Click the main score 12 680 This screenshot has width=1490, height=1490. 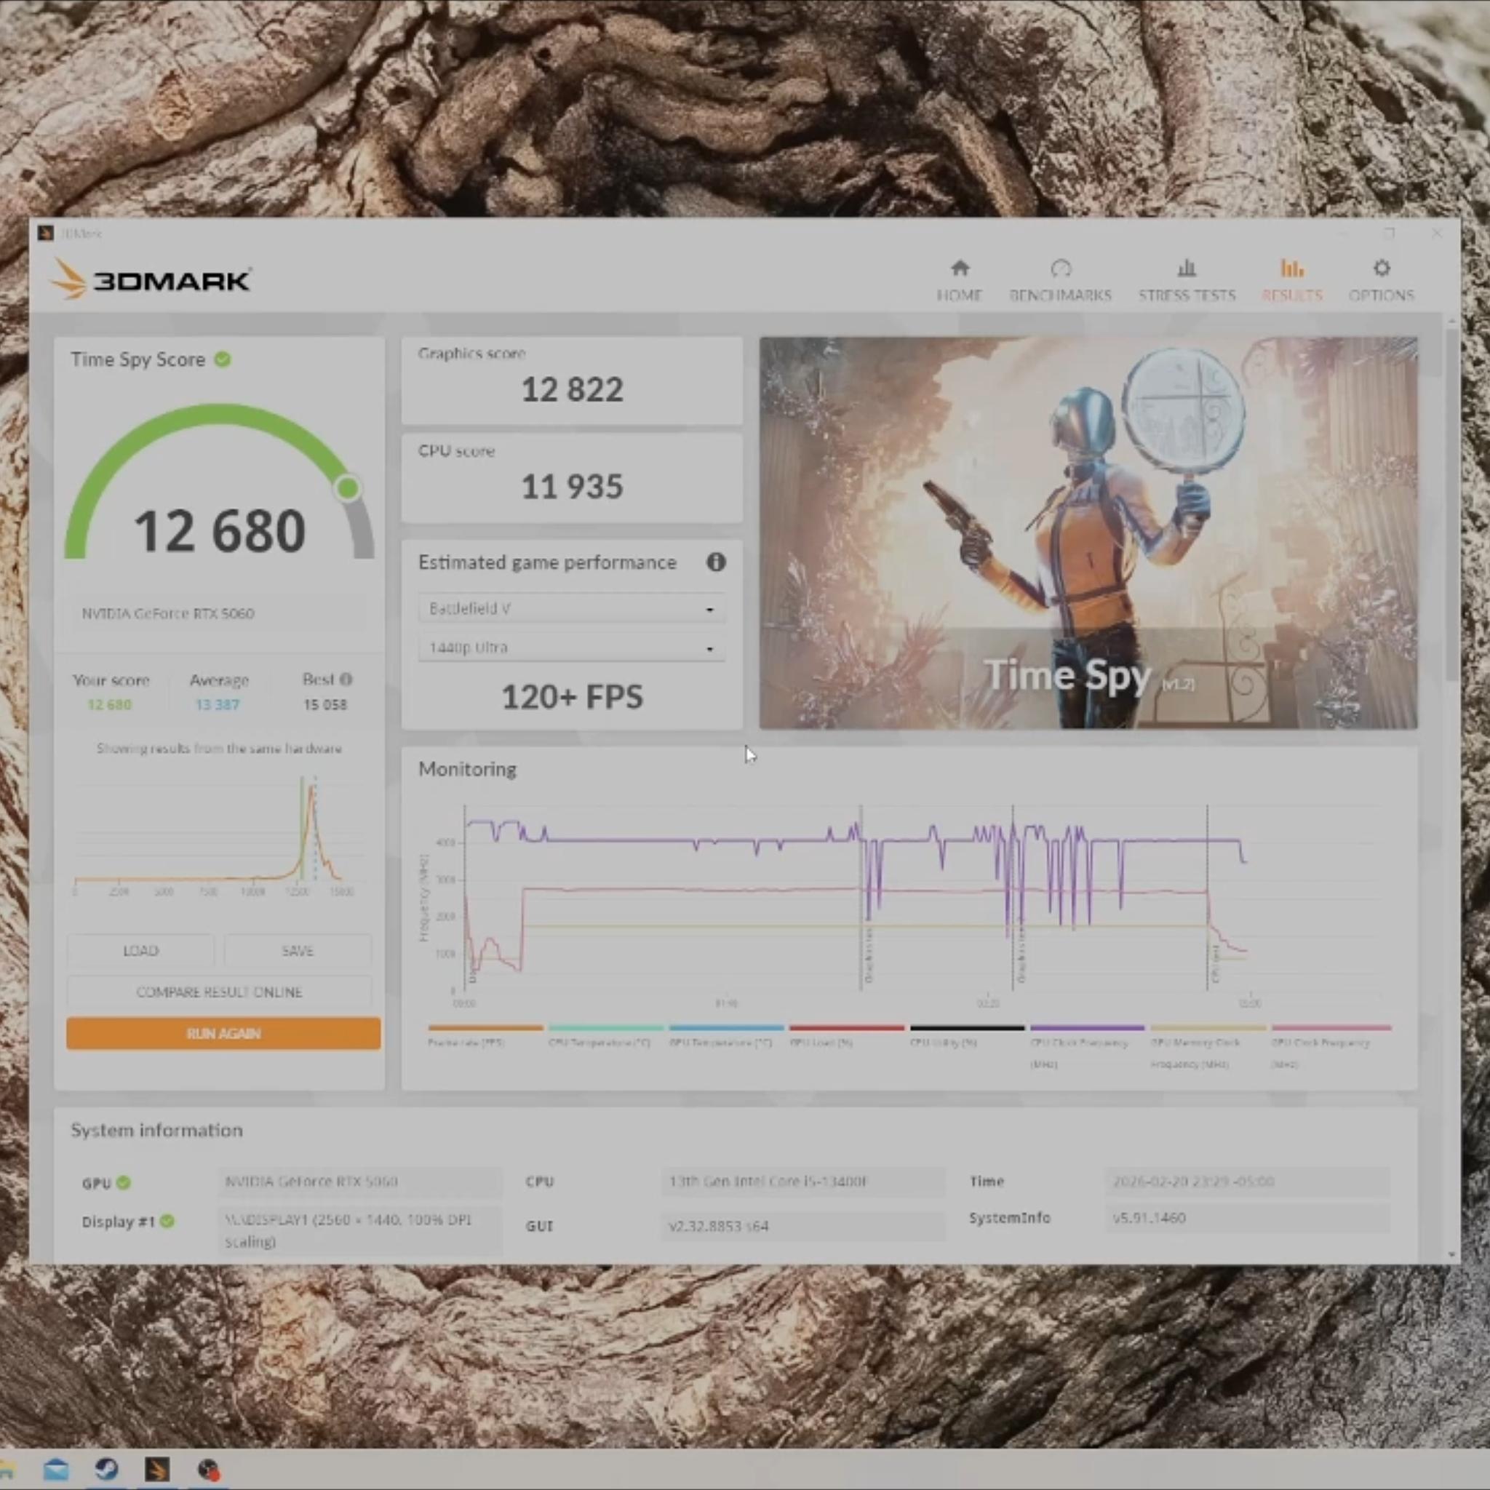[x=220, y=531]
